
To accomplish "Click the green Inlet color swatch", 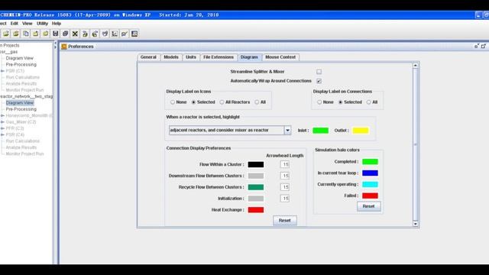I will (321, 131).
